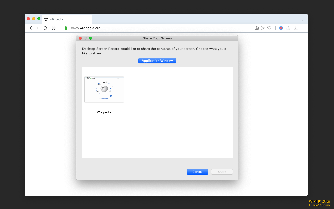Open the share upload icon in toolbar
This screenshot has height=209, width=334.
pos(288,28)
